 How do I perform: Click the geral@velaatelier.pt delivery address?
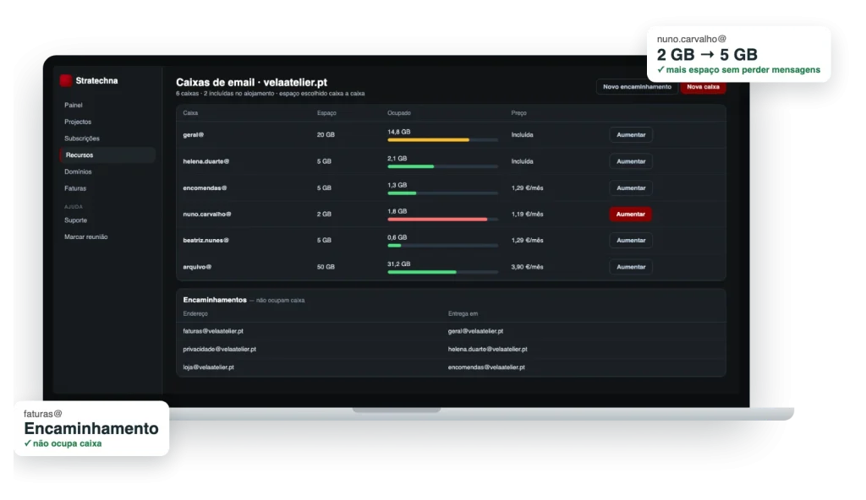(475, 331)
